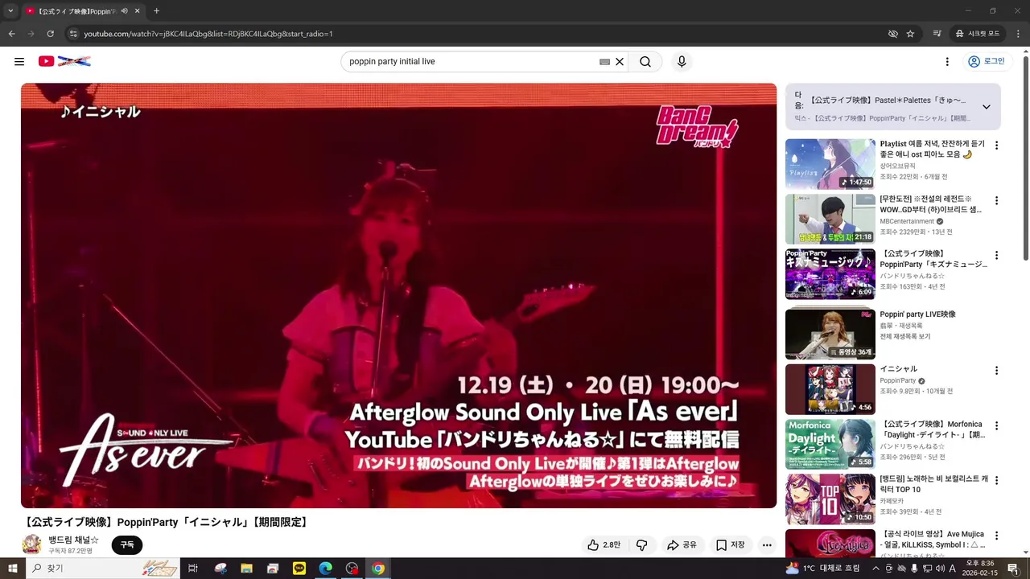Screen dimensions: 1030x579
Task: Open 무한도전 전설의 레전드 video thumbnail
Action: point(830,219)
